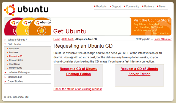Go to the News section

click(x=161, y=6)
